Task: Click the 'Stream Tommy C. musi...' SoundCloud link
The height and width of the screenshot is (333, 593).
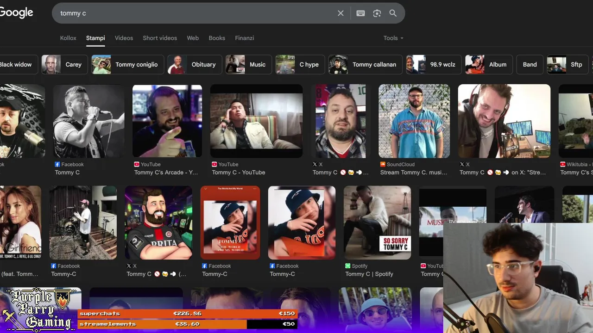Action: 414,173
